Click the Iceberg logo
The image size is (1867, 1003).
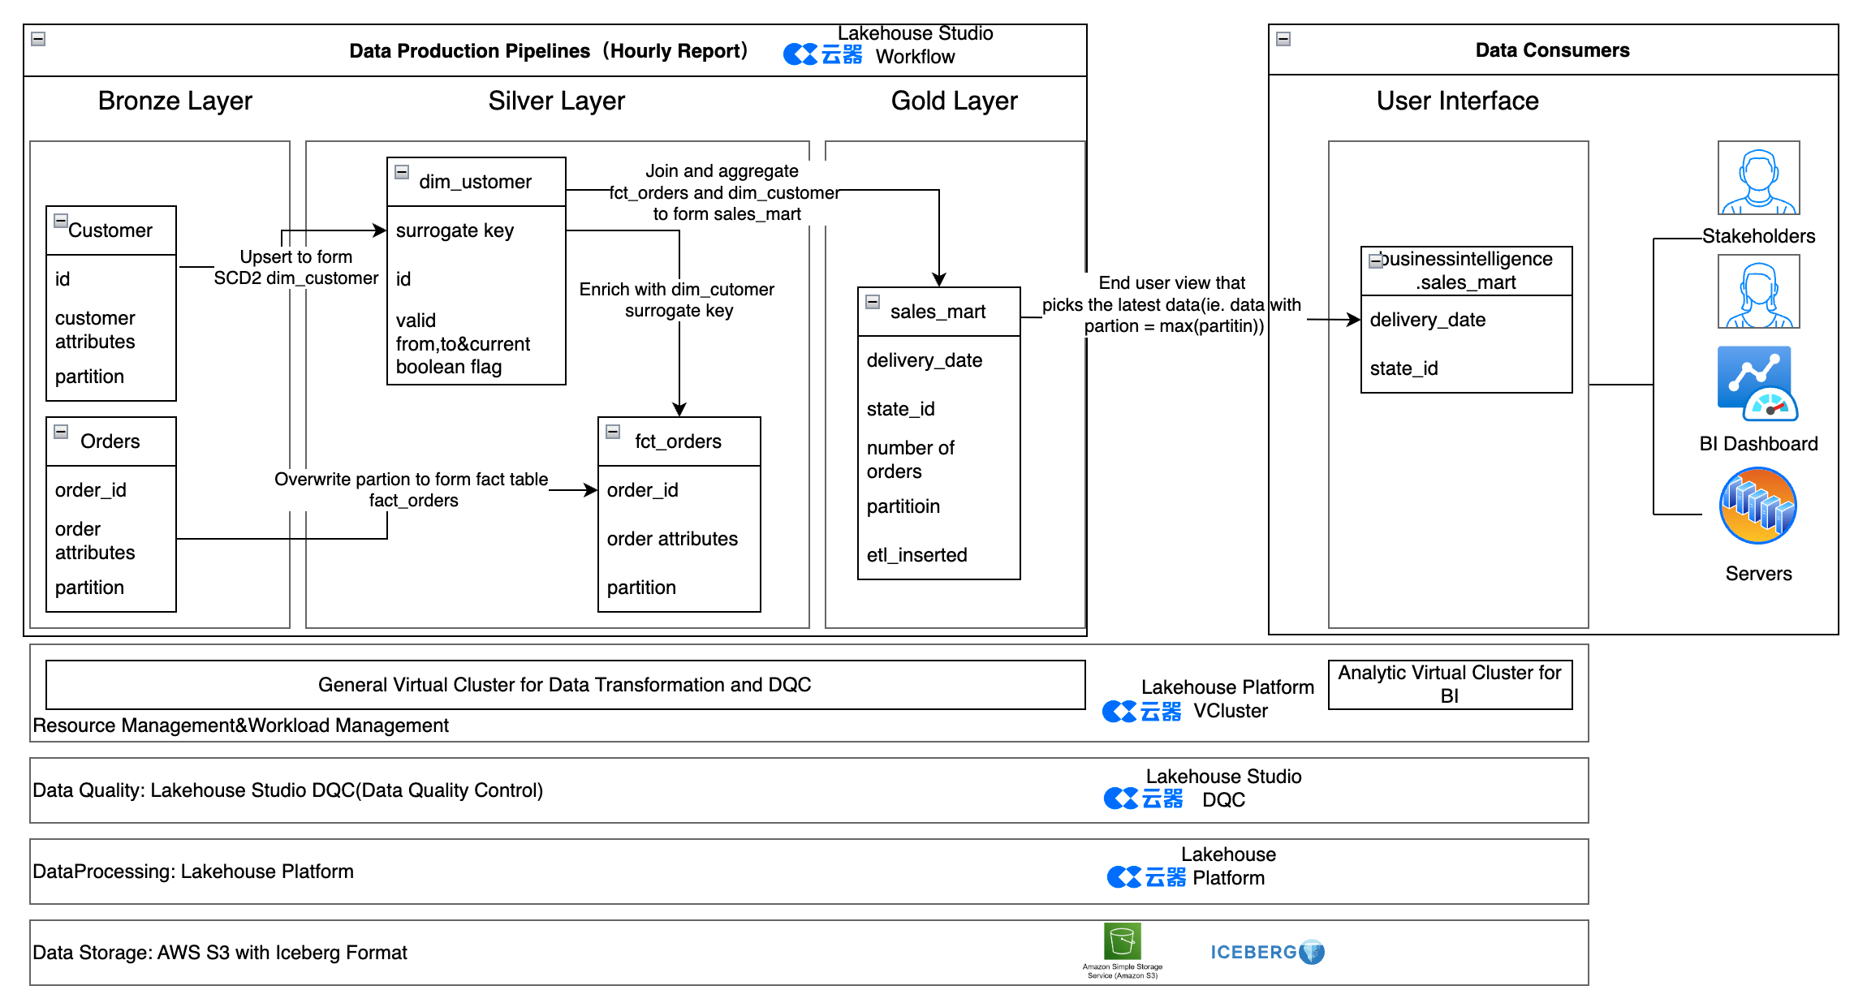(1266, 952)
